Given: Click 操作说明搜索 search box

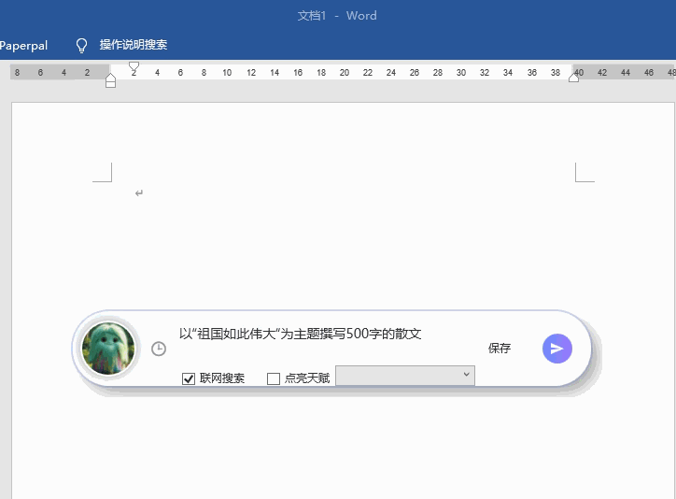Looking at the screenshot, I should [134, 45].
